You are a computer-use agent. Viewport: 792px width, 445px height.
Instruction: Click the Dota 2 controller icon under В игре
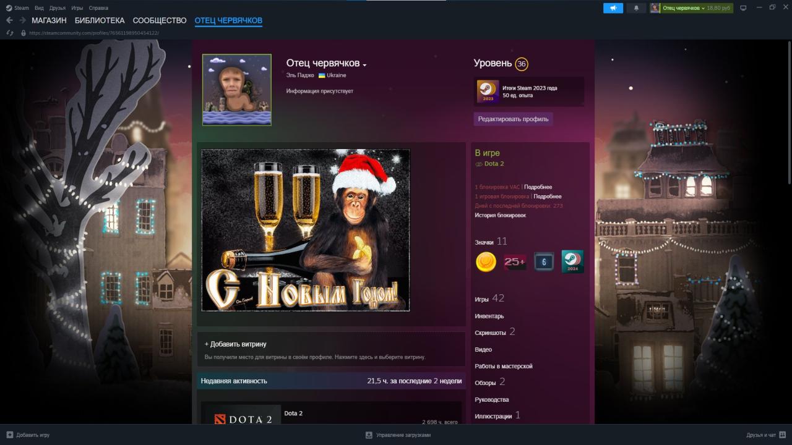point(479,164)
